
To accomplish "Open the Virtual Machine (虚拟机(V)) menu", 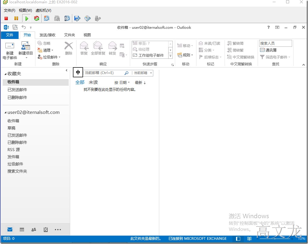I will tap(43, 10).
